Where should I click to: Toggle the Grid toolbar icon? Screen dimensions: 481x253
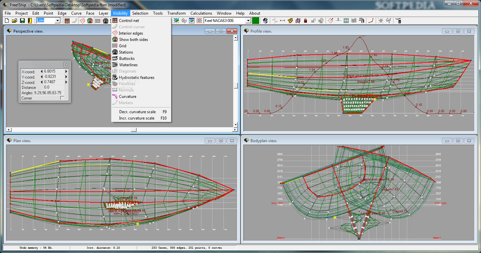98,21
